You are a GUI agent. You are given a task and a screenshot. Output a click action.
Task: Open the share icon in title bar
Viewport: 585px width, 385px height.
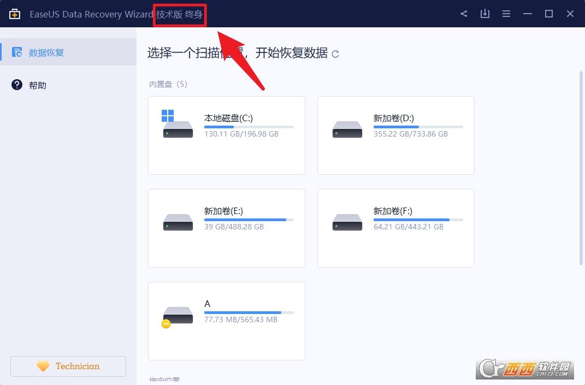pyautogui.click(x=464, y=14)
